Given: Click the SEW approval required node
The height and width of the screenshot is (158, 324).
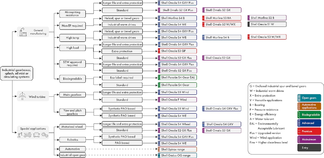Looking at the screenshot, I should 72,64.
